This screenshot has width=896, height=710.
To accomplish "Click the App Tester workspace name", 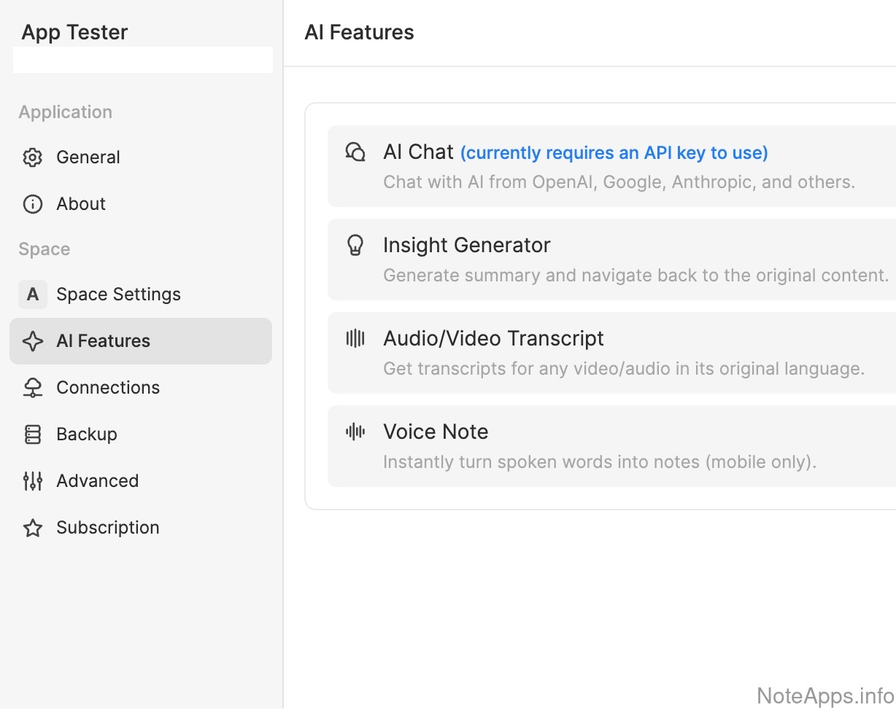I will 74,32.
